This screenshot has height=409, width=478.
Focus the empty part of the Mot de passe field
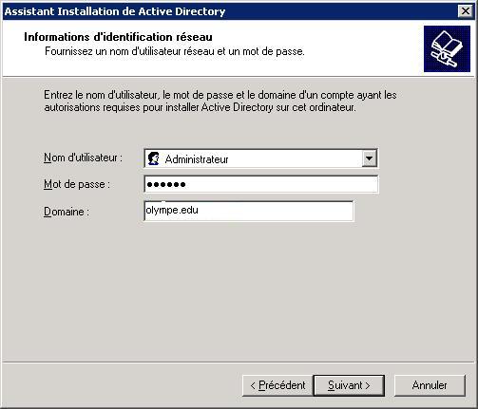(x=281, y=184)
